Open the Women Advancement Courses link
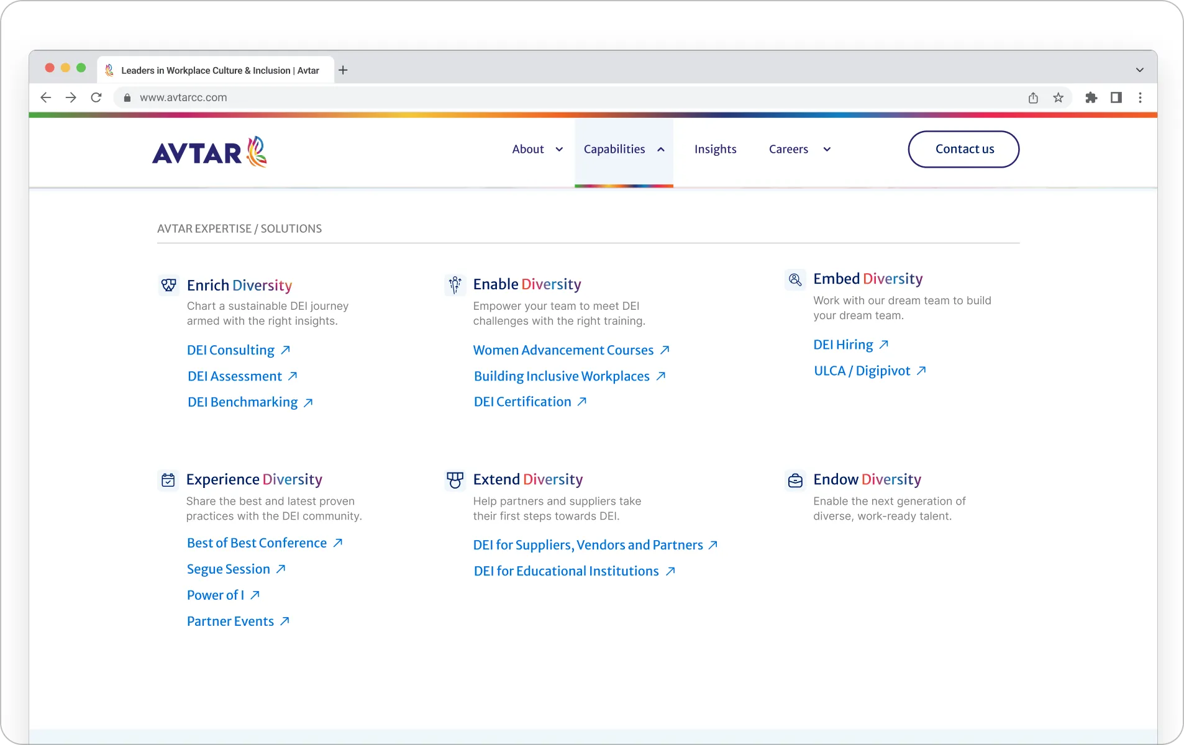 (563, 350)
